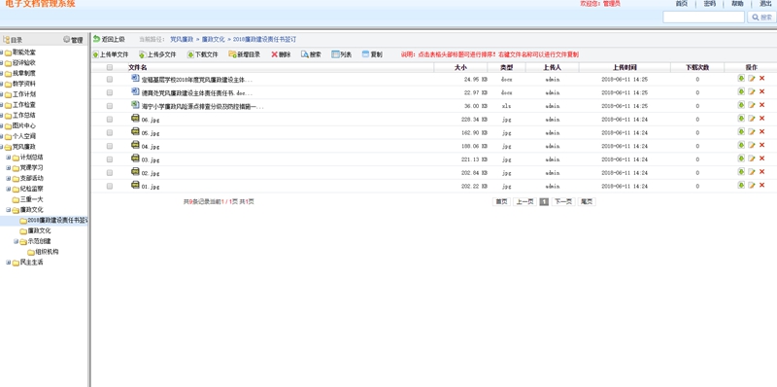Delete 06.jpg using its red X
This screenshot has height=387, width=777.
tap(762, 119)
